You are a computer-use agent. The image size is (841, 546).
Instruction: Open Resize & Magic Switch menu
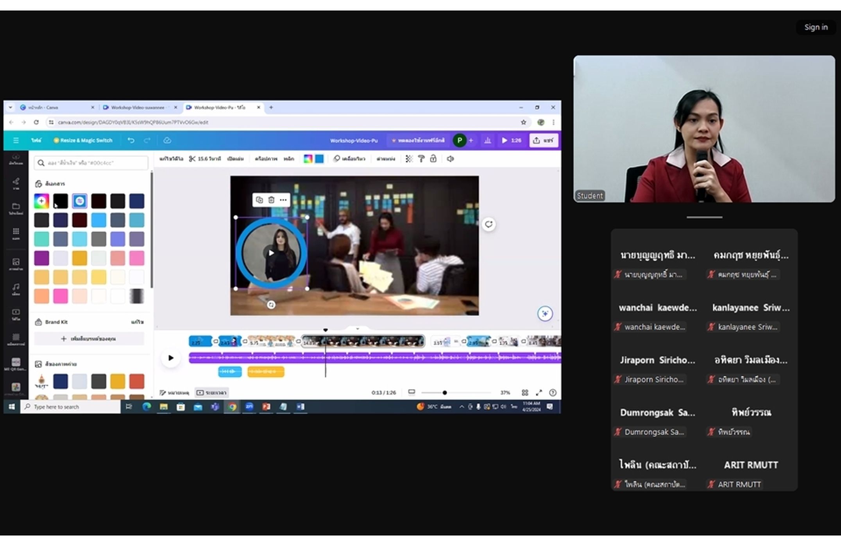click(x=83, y=141)
